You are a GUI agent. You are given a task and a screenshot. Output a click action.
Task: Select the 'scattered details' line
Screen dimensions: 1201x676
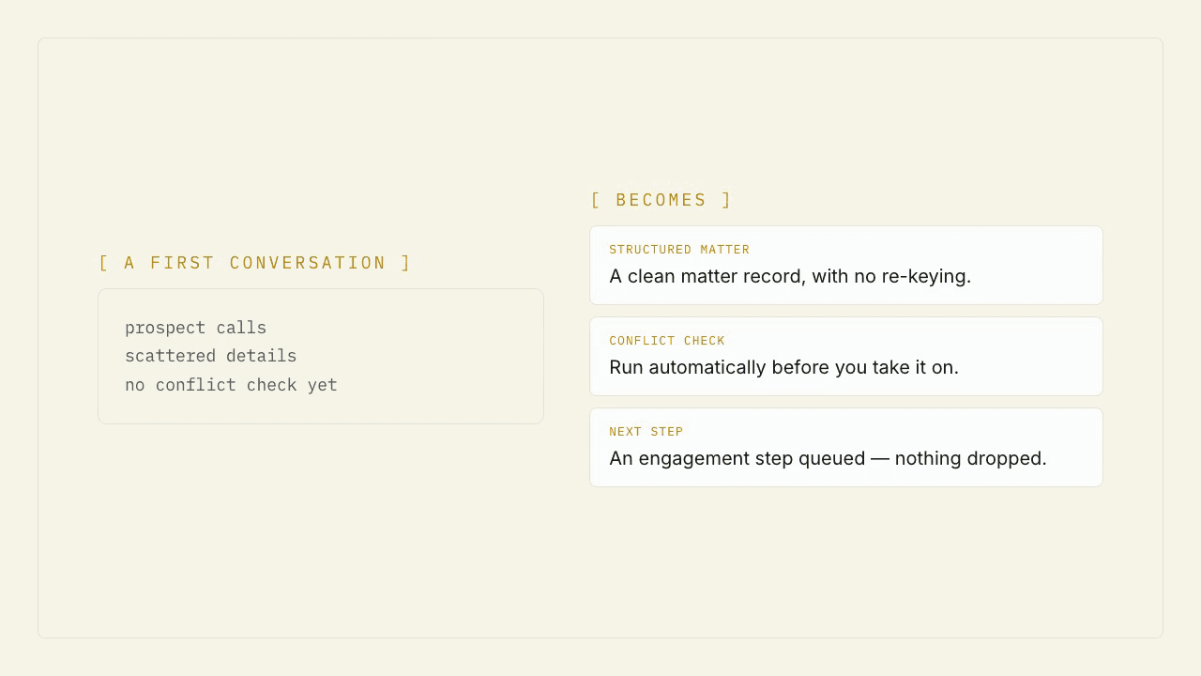pyautogui.click(x=210, y=356)
